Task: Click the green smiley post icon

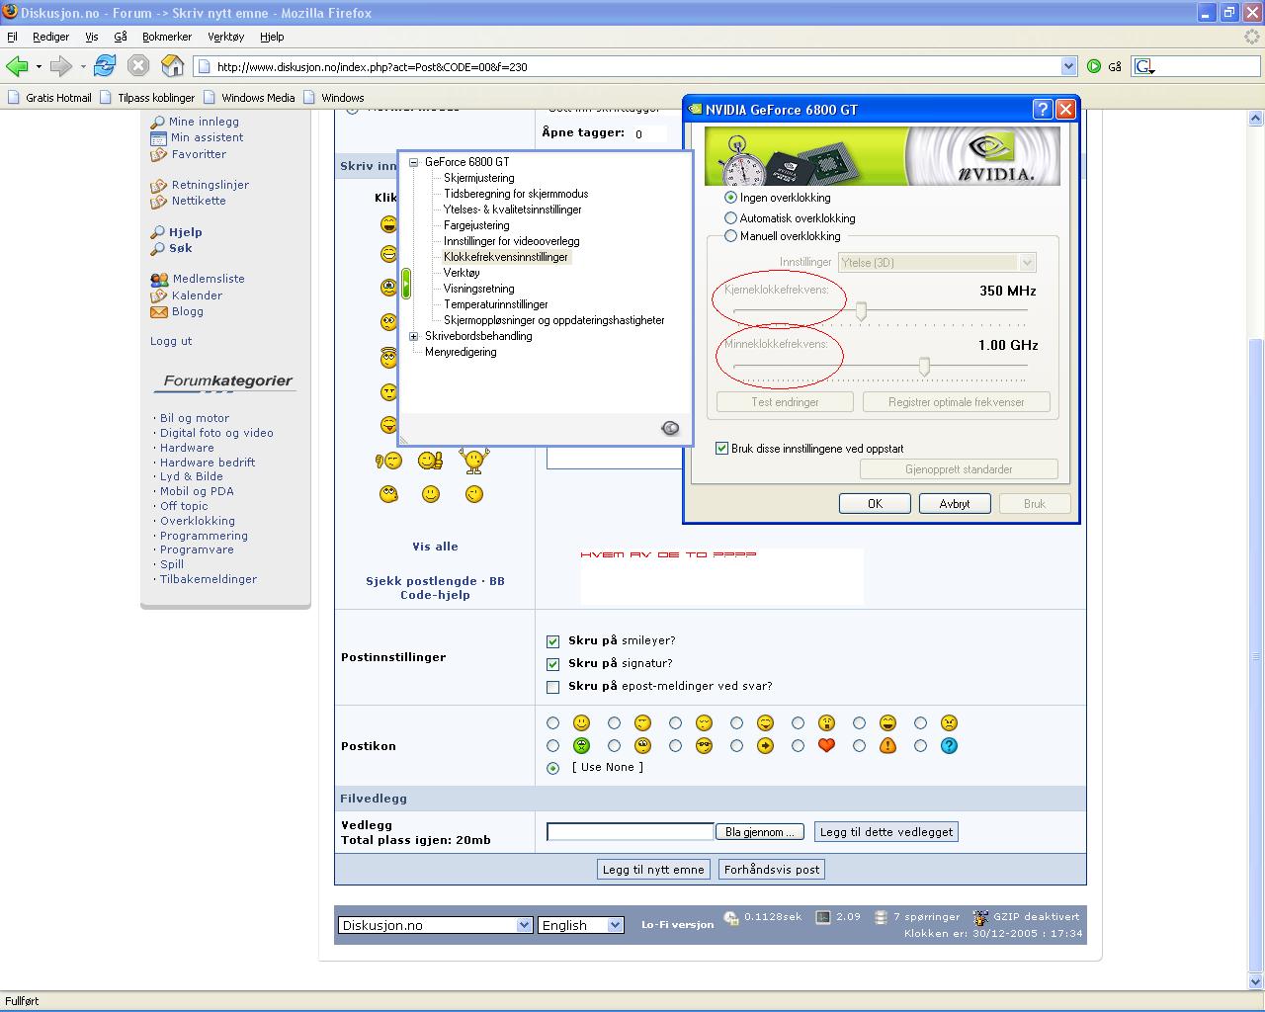Action: click(581, 745)
